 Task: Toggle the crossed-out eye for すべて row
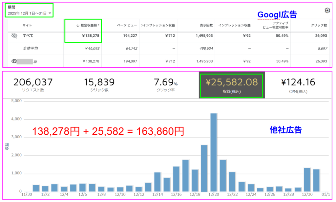[x=14, y=35]
